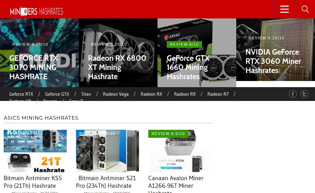Click the REVIEW:8/10 green badge
Viewport: 315px width, 193px height.
pyautogui.click(x=184, y=44)
